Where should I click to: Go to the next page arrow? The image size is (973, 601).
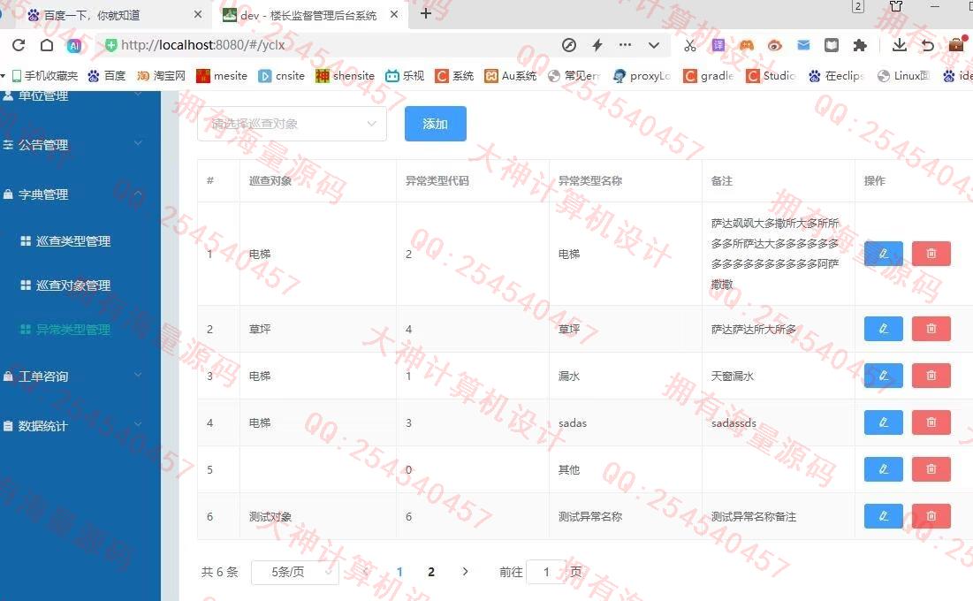pos(466,572)
